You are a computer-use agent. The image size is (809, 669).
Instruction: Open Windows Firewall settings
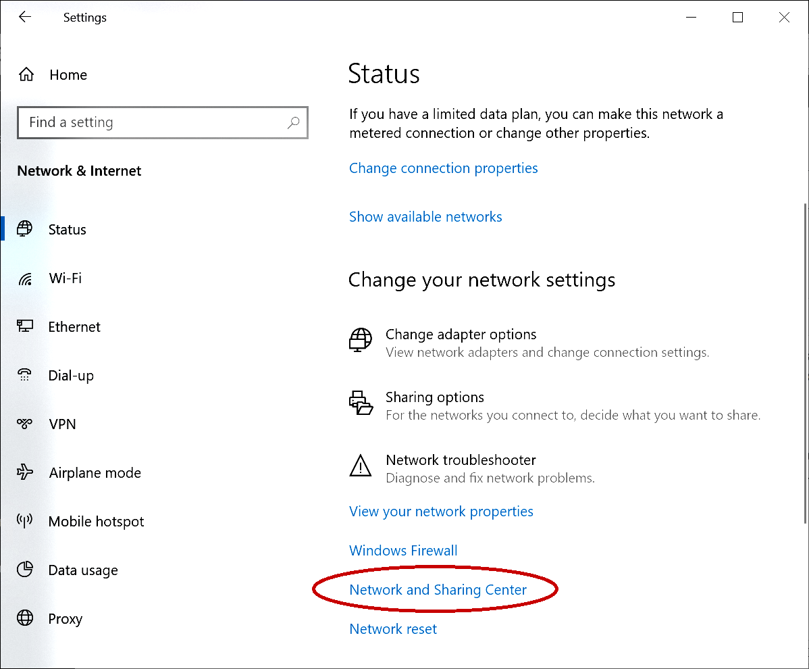point(403,550)
